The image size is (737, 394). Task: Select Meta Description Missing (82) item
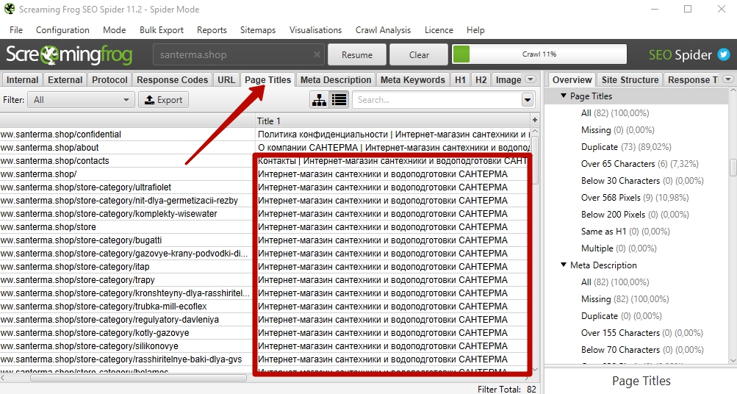click(625, 299)
